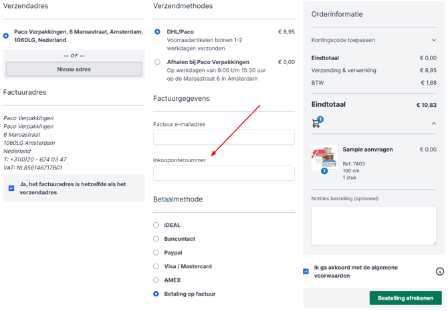Collapse the cart items list chevron
The height and width of the screenshot is (311, 448).
click(433, 123)
